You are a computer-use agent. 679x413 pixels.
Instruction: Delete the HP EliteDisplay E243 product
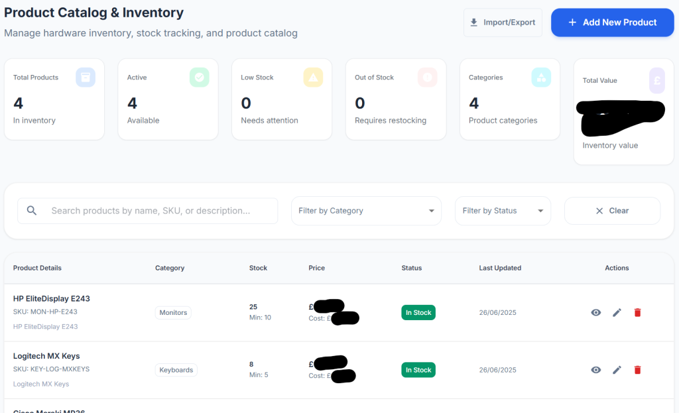click(637, 312)
